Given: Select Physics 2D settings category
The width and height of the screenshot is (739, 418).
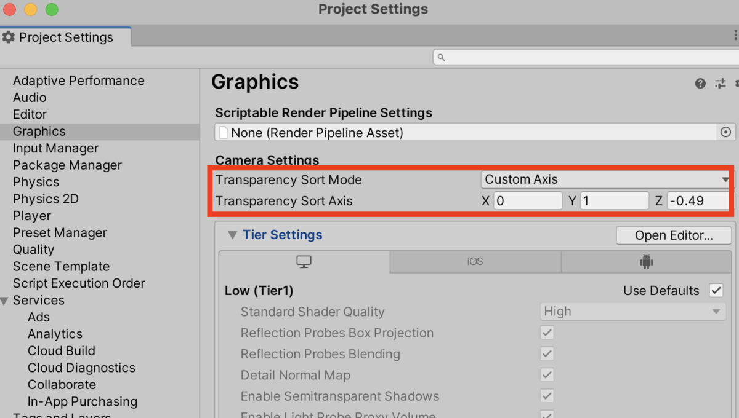Looking at the screenshot, I should [46, 199].
